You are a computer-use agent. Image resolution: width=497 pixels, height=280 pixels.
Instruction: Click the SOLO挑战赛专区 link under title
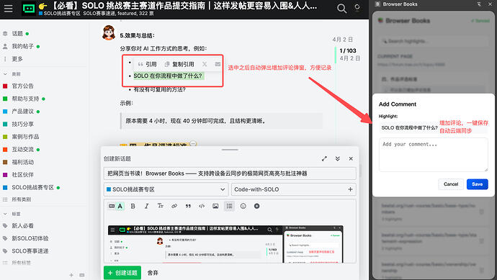click(60, 13)
